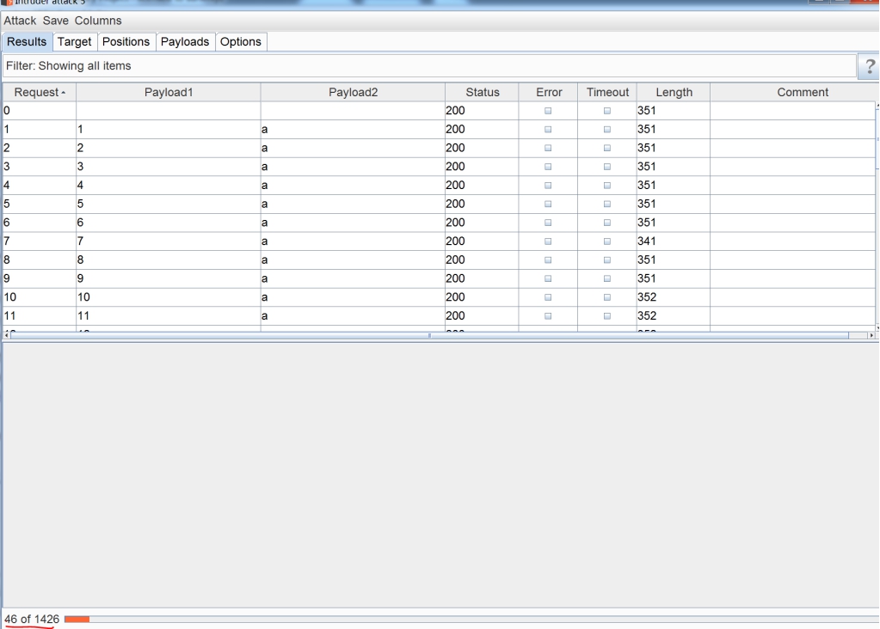
Task: Select Comment cell in request 5 row
Action: 792,204
